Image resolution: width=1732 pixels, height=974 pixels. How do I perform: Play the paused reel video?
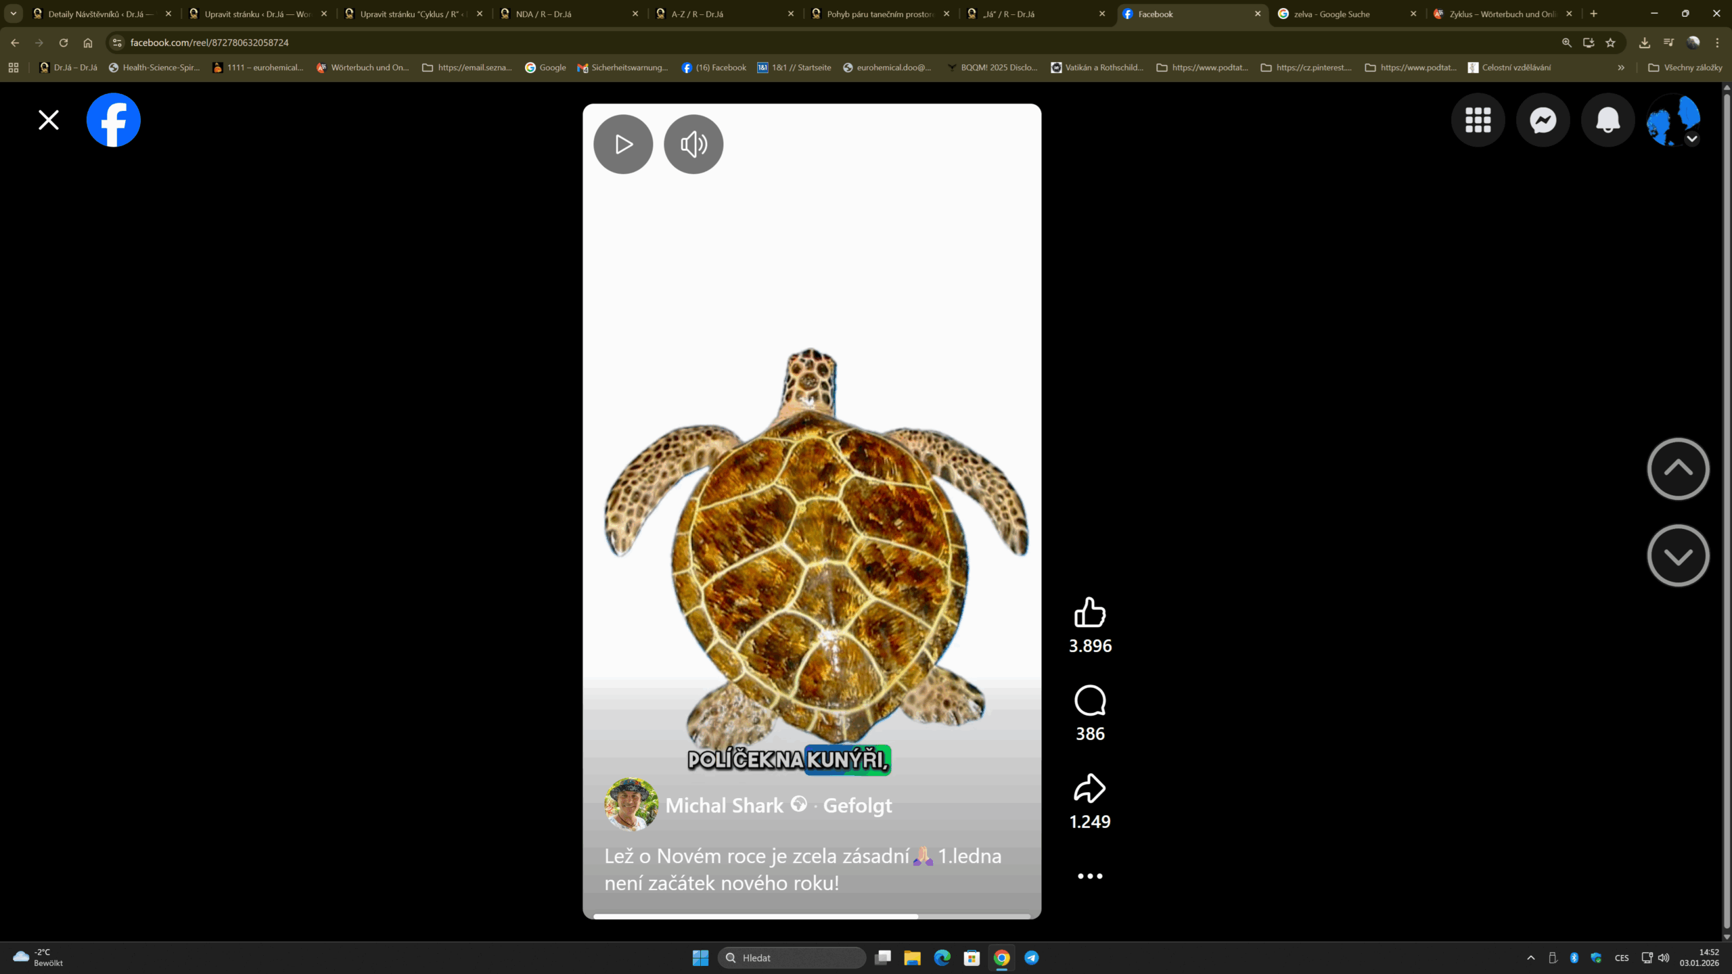click(x=623, y=144)
